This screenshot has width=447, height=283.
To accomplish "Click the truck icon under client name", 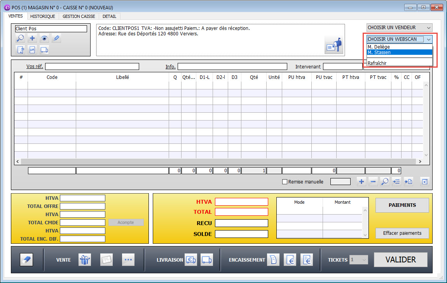I will click(x=44, y=49).
